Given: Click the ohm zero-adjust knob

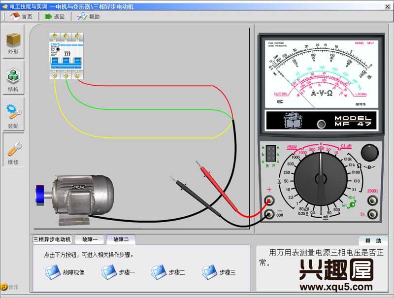Looking at the screenshot, I should [370, 153].
